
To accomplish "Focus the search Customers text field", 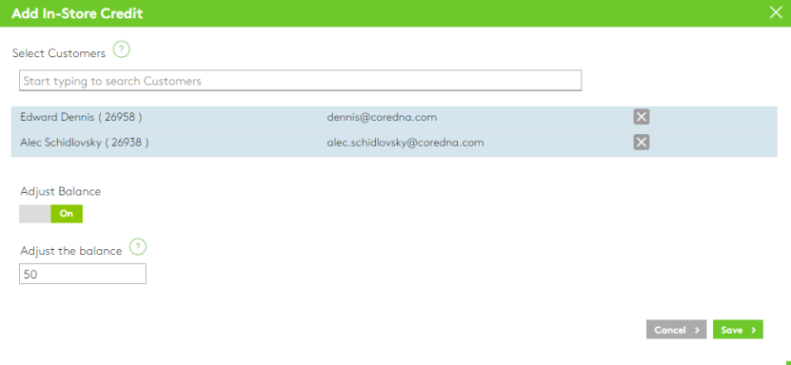I will (300, 81).
